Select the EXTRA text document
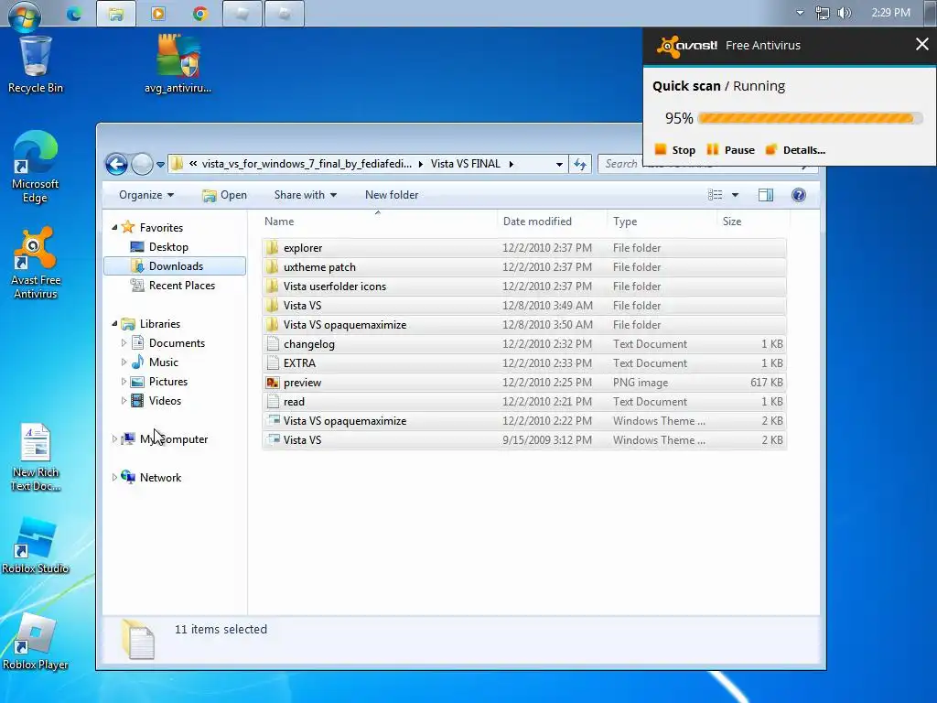 coord(524,362)
